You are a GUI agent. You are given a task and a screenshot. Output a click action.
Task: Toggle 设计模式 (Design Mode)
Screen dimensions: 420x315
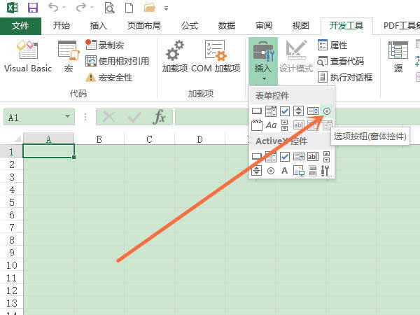point(296,57)
